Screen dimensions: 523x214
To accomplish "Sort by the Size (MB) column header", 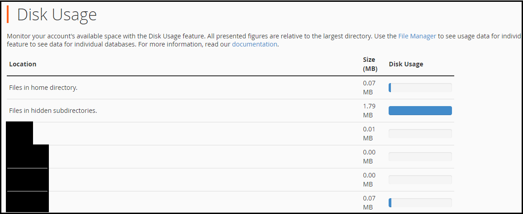I will pos(370,64).
